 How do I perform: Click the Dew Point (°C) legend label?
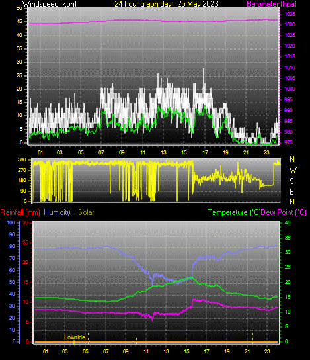tap(284, 212)
